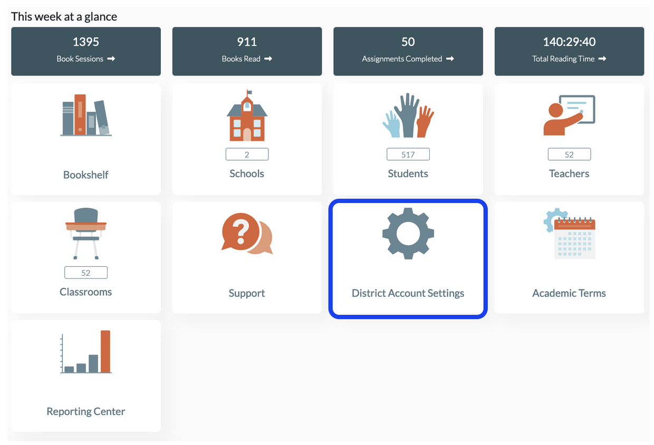Open the Teachers label
Image resolution: width=654 pixels, height=445 pixels.
569,173
